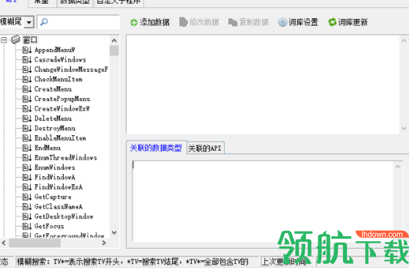The width and height of the screenshot is (409, 269).
Task: Click the icon beside EnableMenuItem
Action: coord(27,138)
